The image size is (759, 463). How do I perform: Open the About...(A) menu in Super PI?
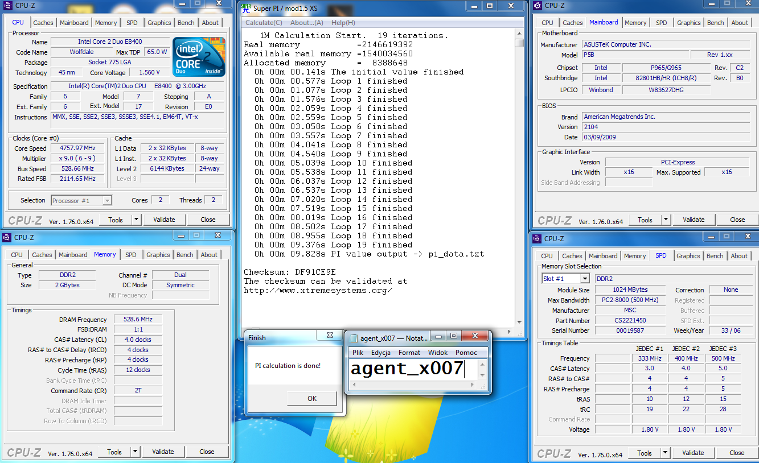(x=307, y=23)
